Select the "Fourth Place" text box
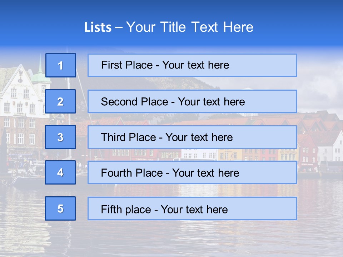The image size is (343, 257). 192,172
